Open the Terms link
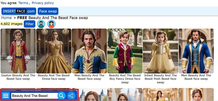 pos(23,3)
